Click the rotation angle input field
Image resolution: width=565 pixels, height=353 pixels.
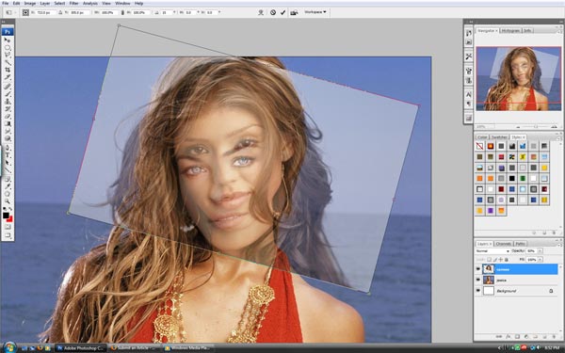click(x=167, y=12)
